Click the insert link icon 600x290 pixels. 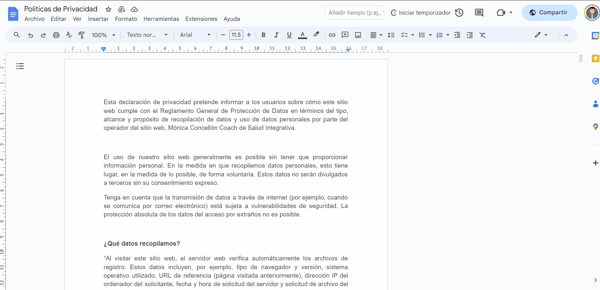tap(332, 35)
